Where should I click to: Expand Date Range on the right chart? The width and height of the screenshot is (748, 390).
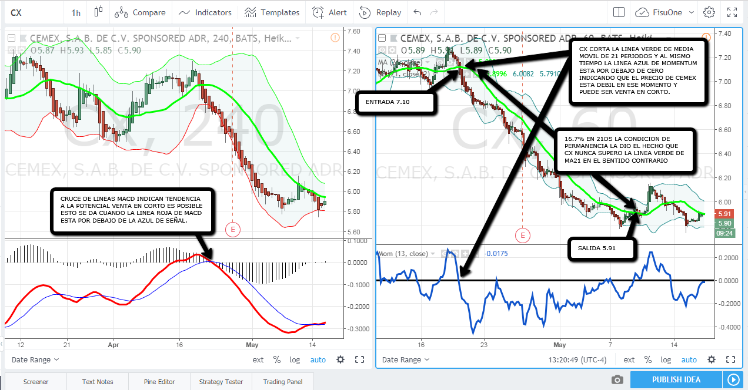pyautogui.click(x=406, y=359)
